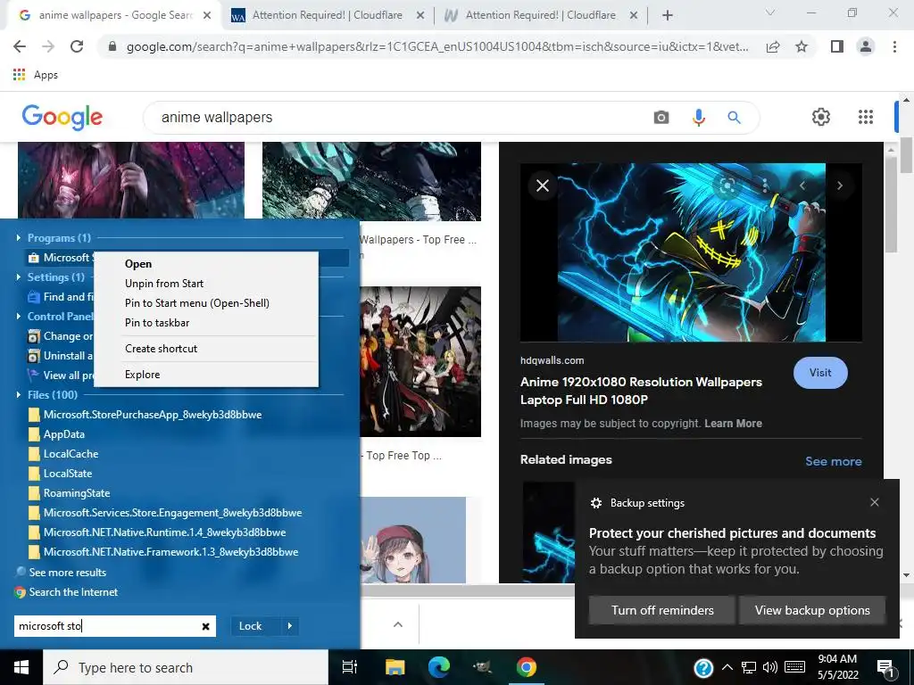Click the Visit button
Screen dimensions: 914x685
(x=820, y=373)
